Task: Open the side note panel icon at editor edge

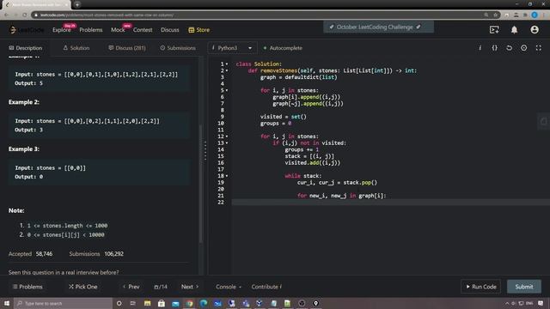Action: click(543, 122)
